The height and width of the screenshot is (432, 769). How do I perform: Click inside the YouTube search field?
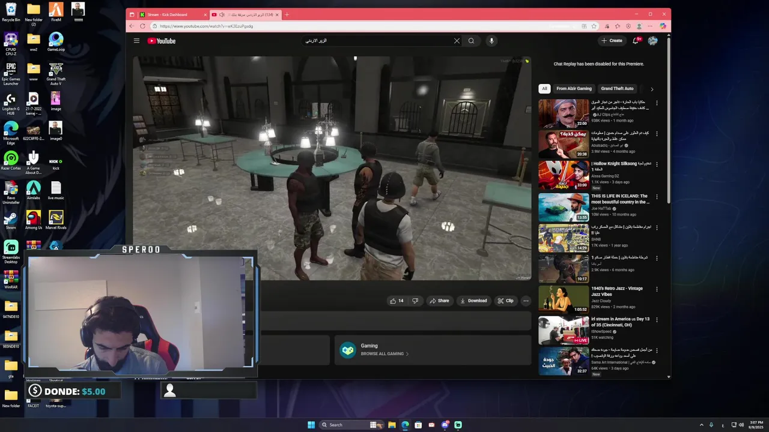pos(377,41)
